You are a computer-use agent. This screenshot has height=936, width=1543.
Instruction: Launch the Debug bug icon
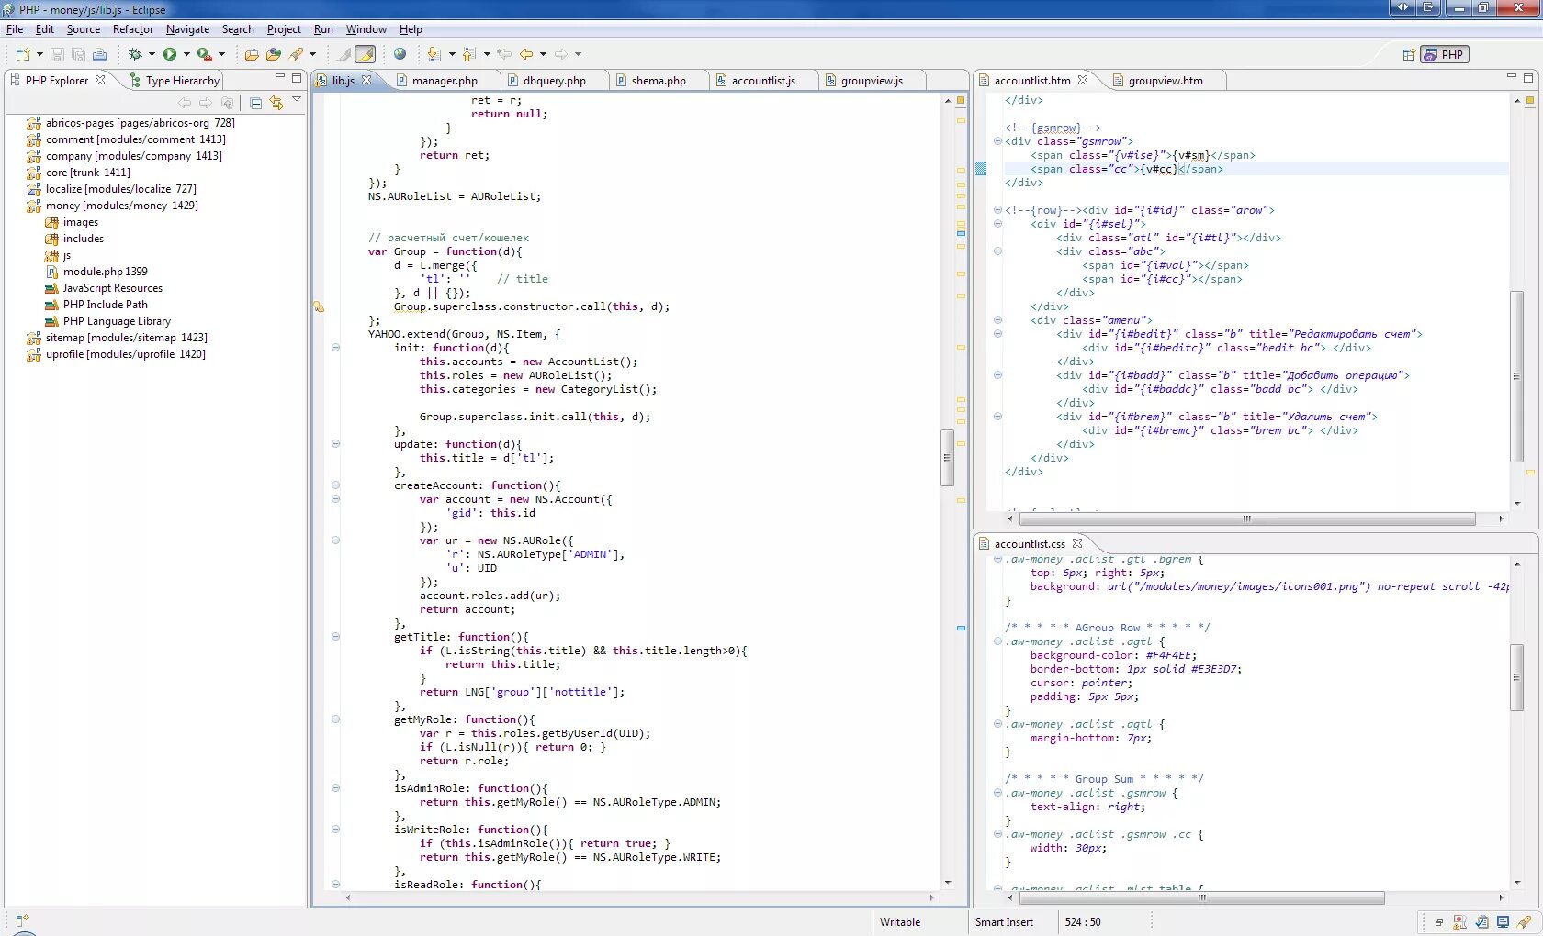coord(135,55)
